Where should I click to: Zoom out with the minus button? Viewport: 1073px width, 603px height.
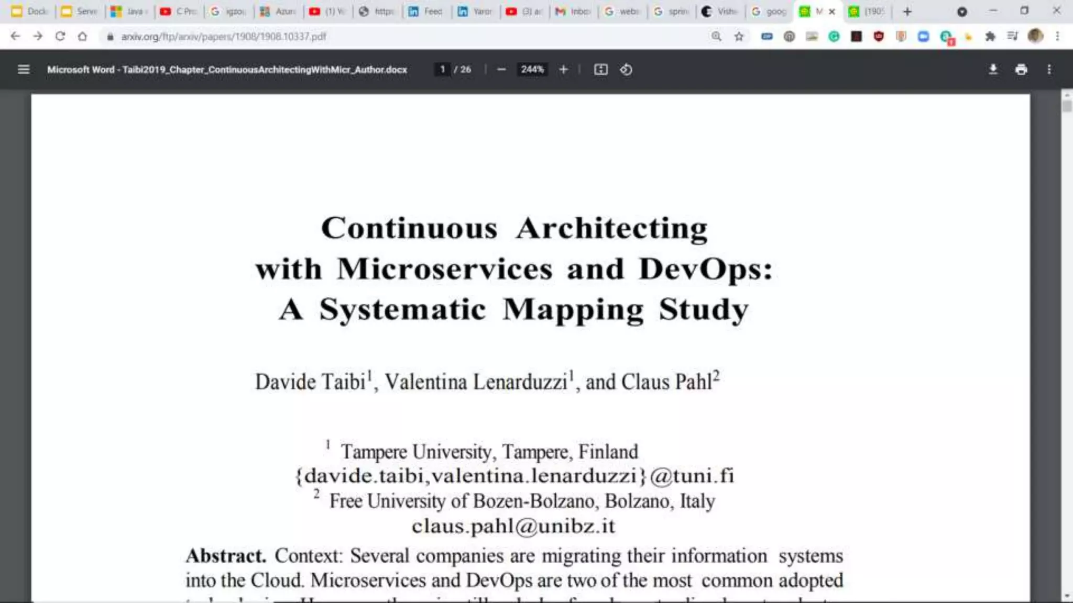(x=501, y=69)
